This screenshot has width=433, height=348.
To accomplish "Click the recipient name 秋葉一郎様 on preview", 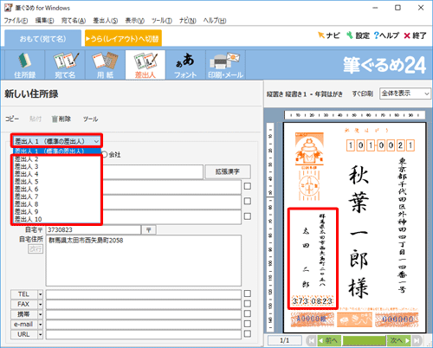I will [x=359, y=231].
